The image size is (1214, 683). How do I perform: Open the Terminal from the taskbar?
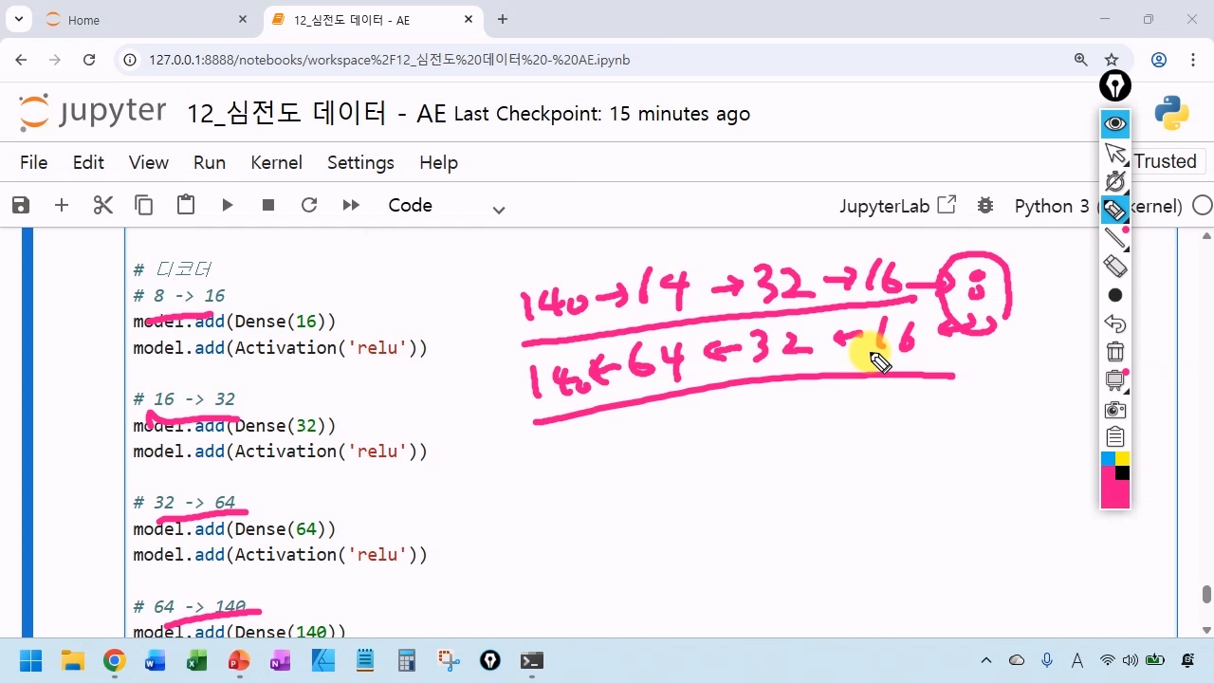(531, 660)
